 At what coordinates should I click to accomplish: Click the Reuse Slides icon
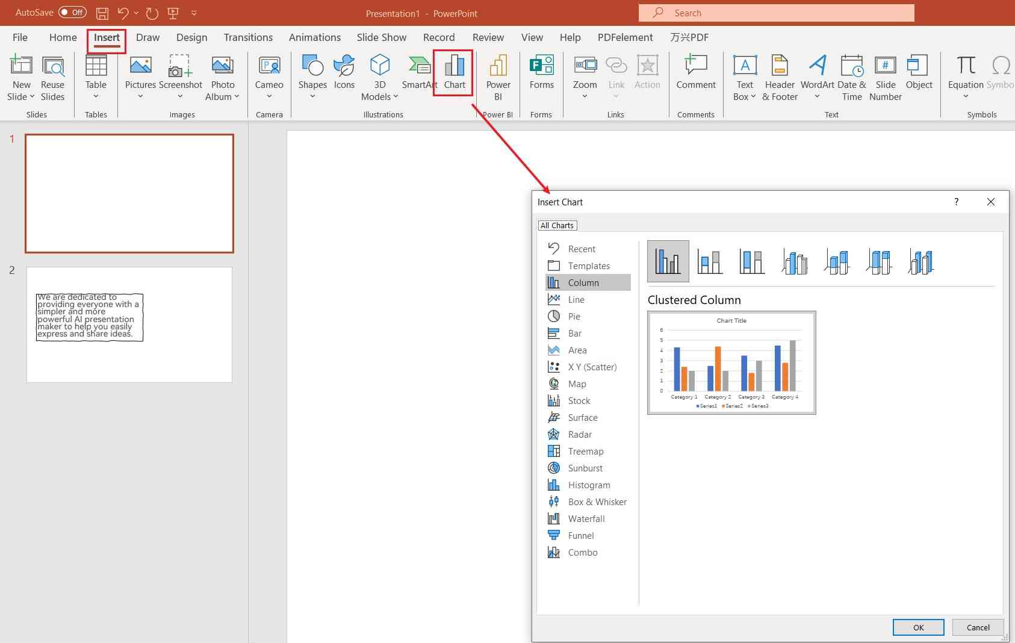(x=53, y=66)
